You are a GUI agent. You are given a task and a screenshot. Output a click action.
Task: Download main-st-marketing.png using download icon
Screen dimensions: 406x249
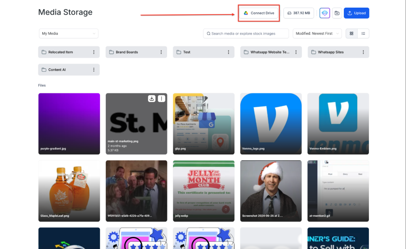(x=152, y=99)
